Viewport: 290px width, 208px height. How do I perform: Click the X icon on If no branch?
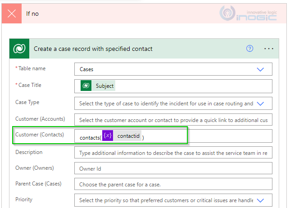point(12,14)
